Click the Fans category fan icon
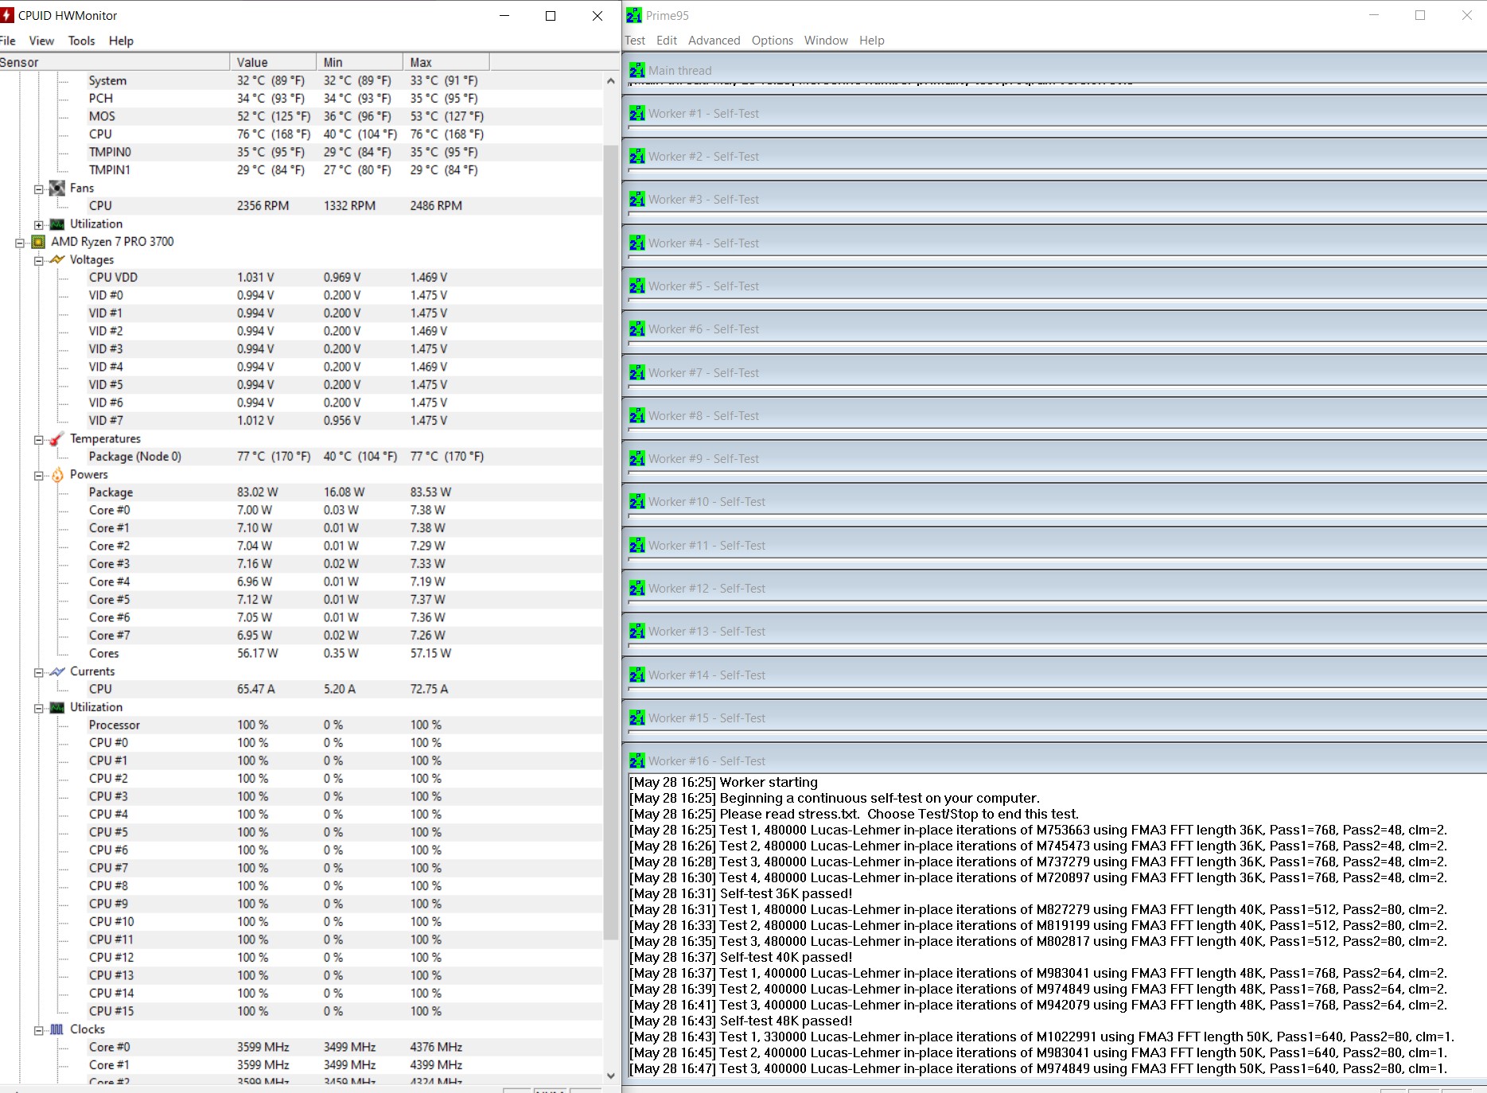 (56, 188)
